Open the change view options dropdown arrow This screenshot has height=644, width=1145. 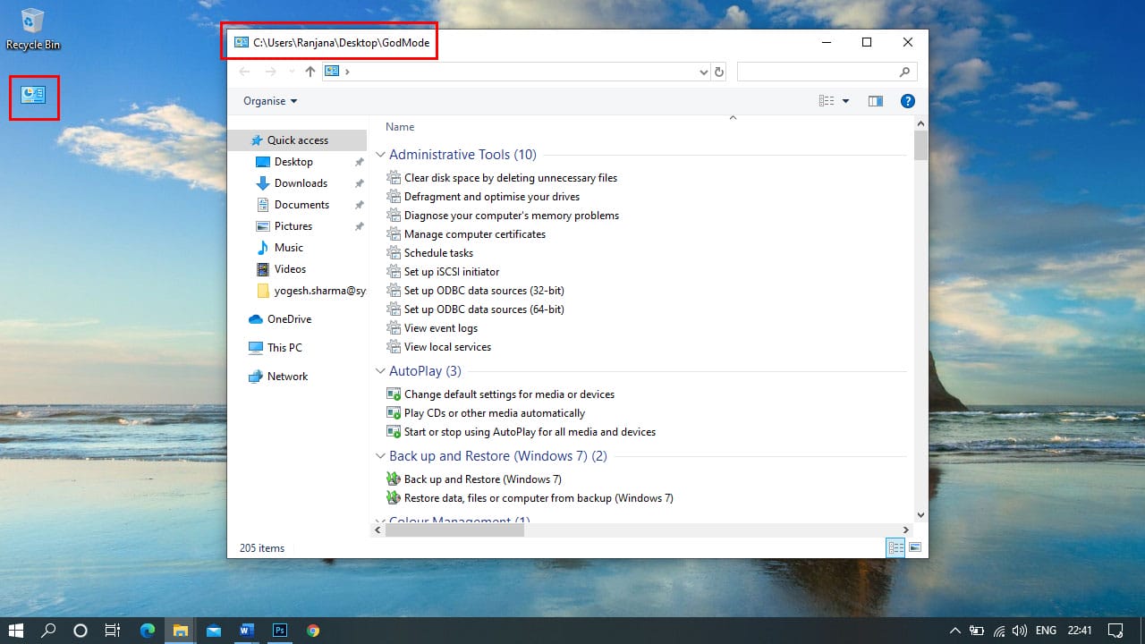[846, 101]
